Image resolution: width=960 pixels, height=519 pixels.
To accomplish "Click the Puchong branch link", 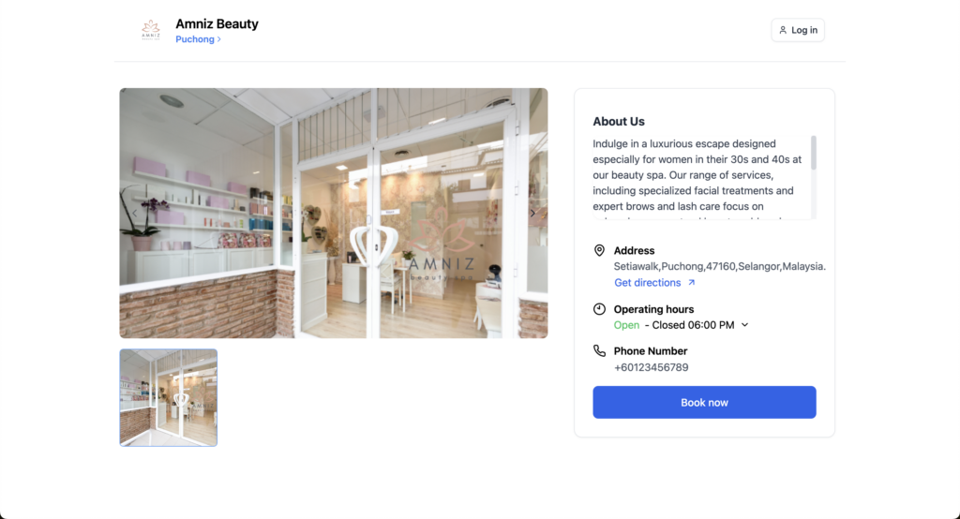I will click(x=195, y=39).
